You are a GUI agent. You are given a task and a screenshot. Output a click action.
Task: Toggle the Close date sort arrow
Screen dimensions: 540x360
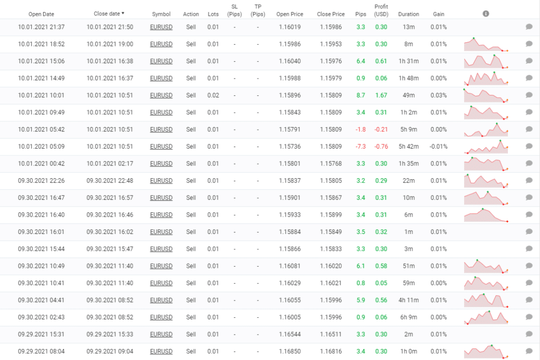pyautogui.click(x=123, y=13)
